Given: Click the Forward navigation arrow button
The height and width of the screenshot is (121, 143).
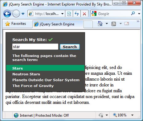Looking at the screenshot, I should pyautogui.click(x=16, y=13).
